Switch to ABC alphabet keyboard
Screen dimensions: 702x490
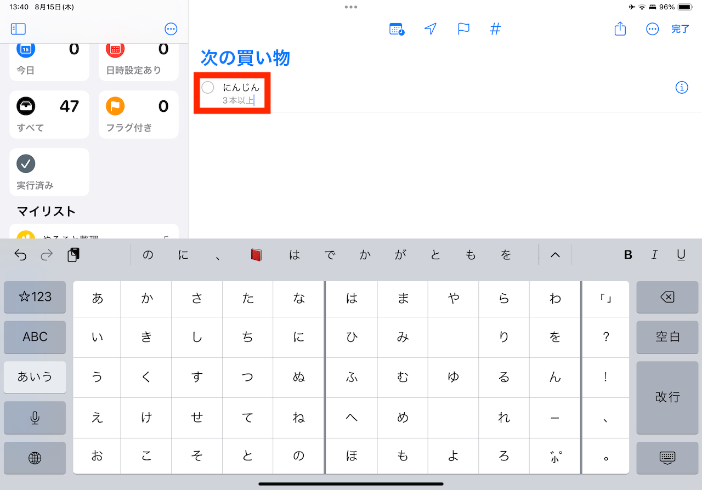click(x=35, y=337)
